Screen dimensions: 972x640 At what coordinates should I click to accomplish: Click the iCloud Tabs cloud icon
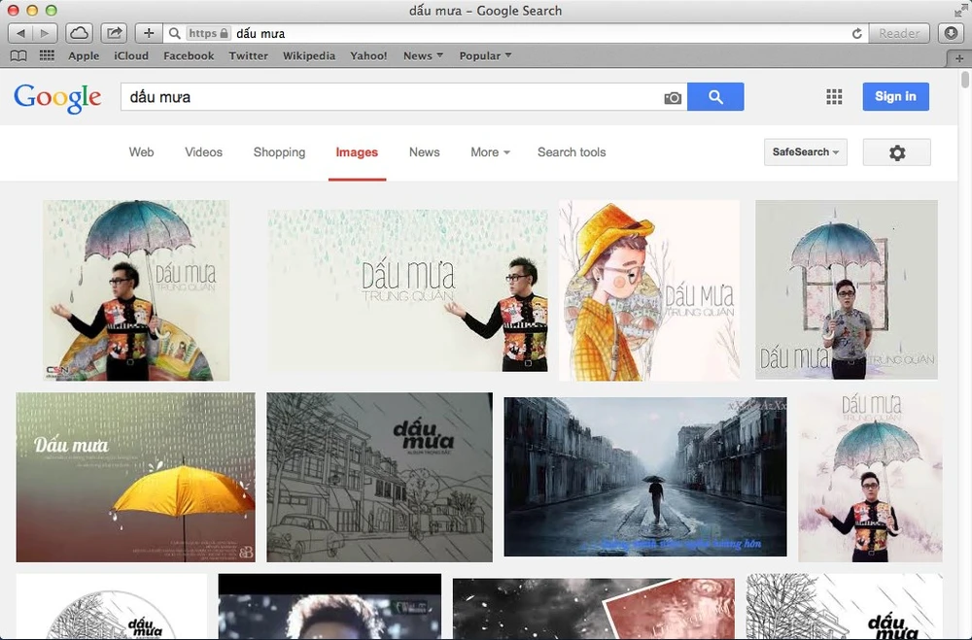click(x=80, y=33)
